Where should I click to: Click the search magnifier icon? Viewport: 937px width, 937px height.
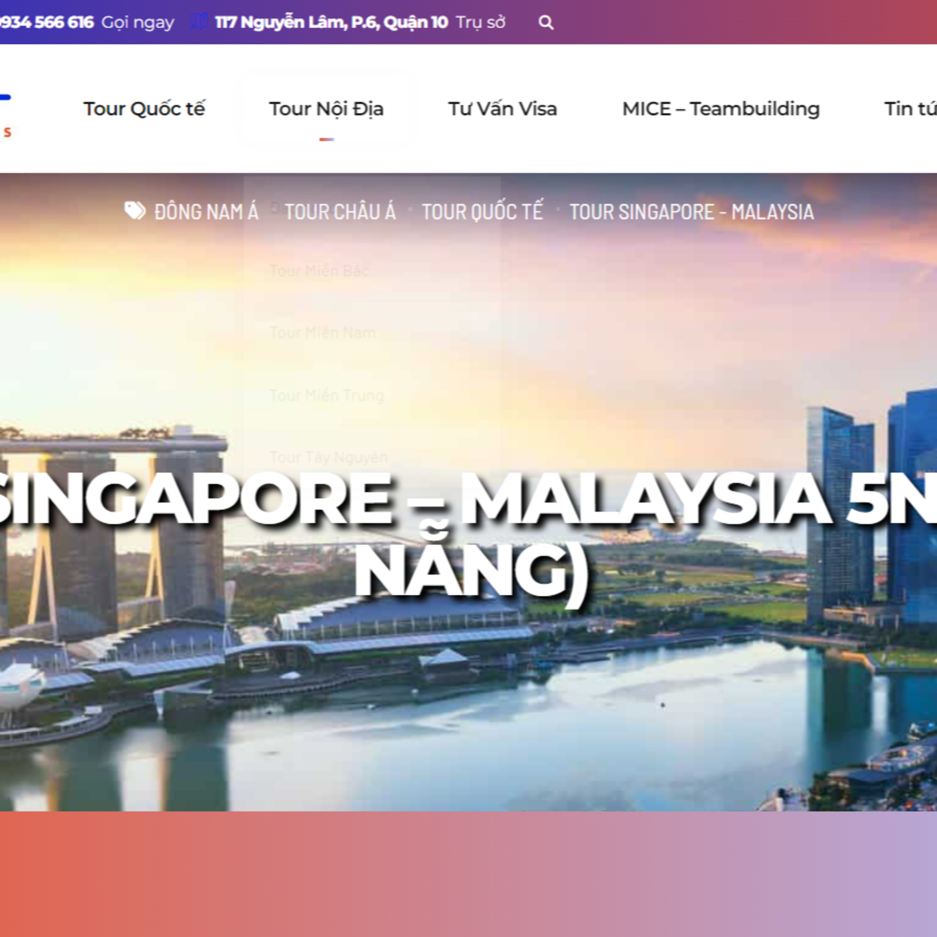tap(546, 22)
